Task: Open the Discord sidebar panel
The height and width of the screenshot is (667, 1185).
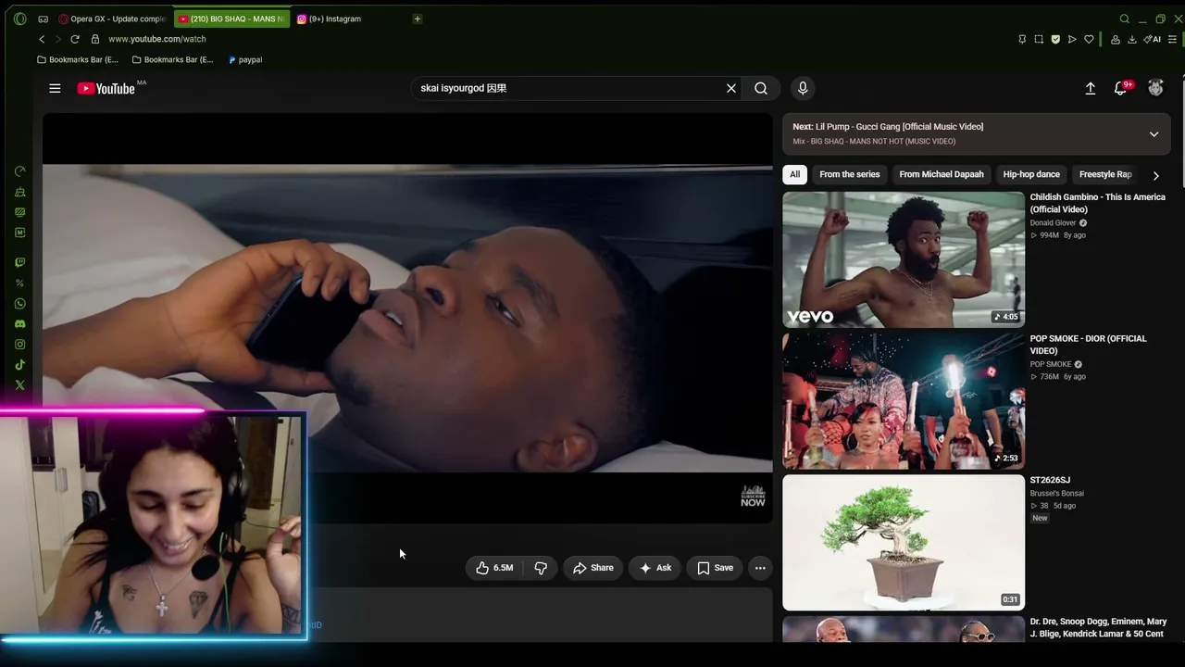Action: click(x=20, y=324)
